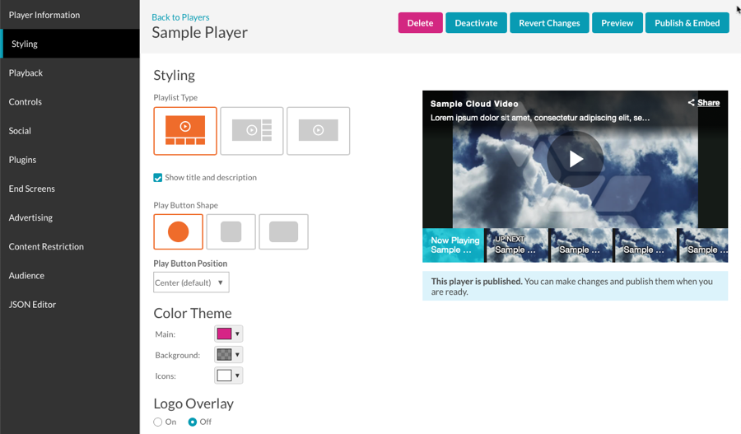Click the Lorem ipsum description text

point(539,118)
